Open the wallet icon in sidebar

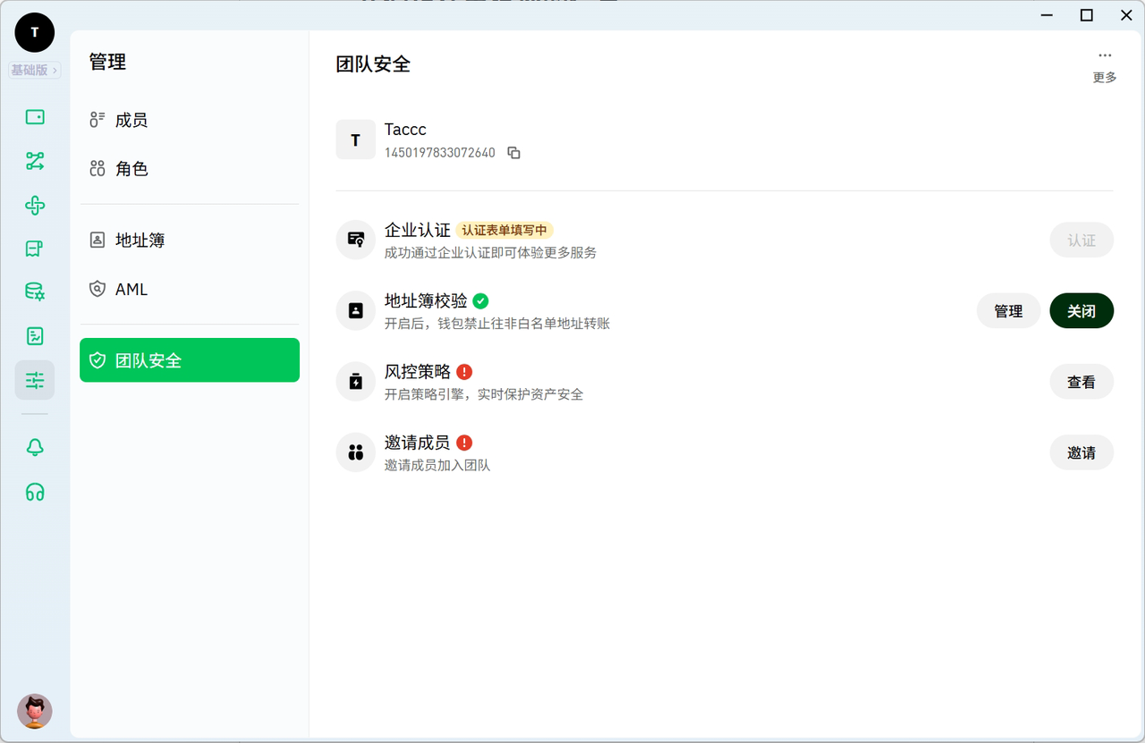coord(35,117)
